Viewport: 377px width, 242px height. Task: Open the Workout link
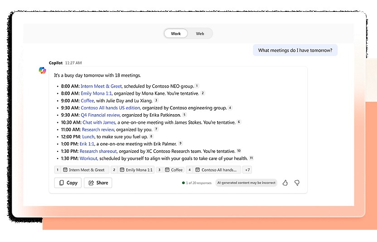[88, 158]
